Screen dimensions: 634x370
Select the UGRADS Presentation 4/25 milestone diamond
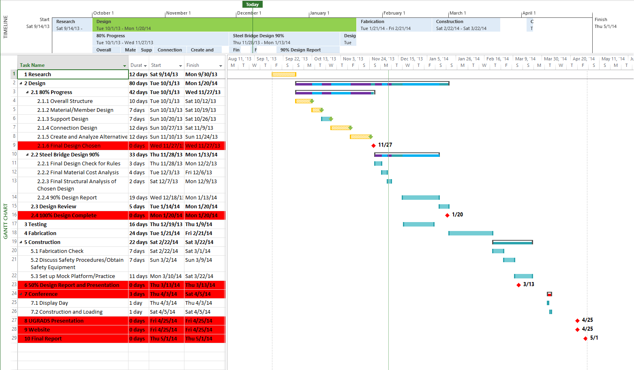pos(577,321)
